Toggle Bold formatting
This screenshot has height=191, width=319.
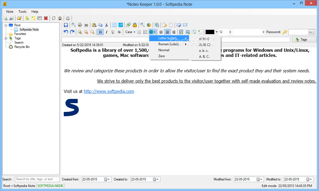point(100,32)
